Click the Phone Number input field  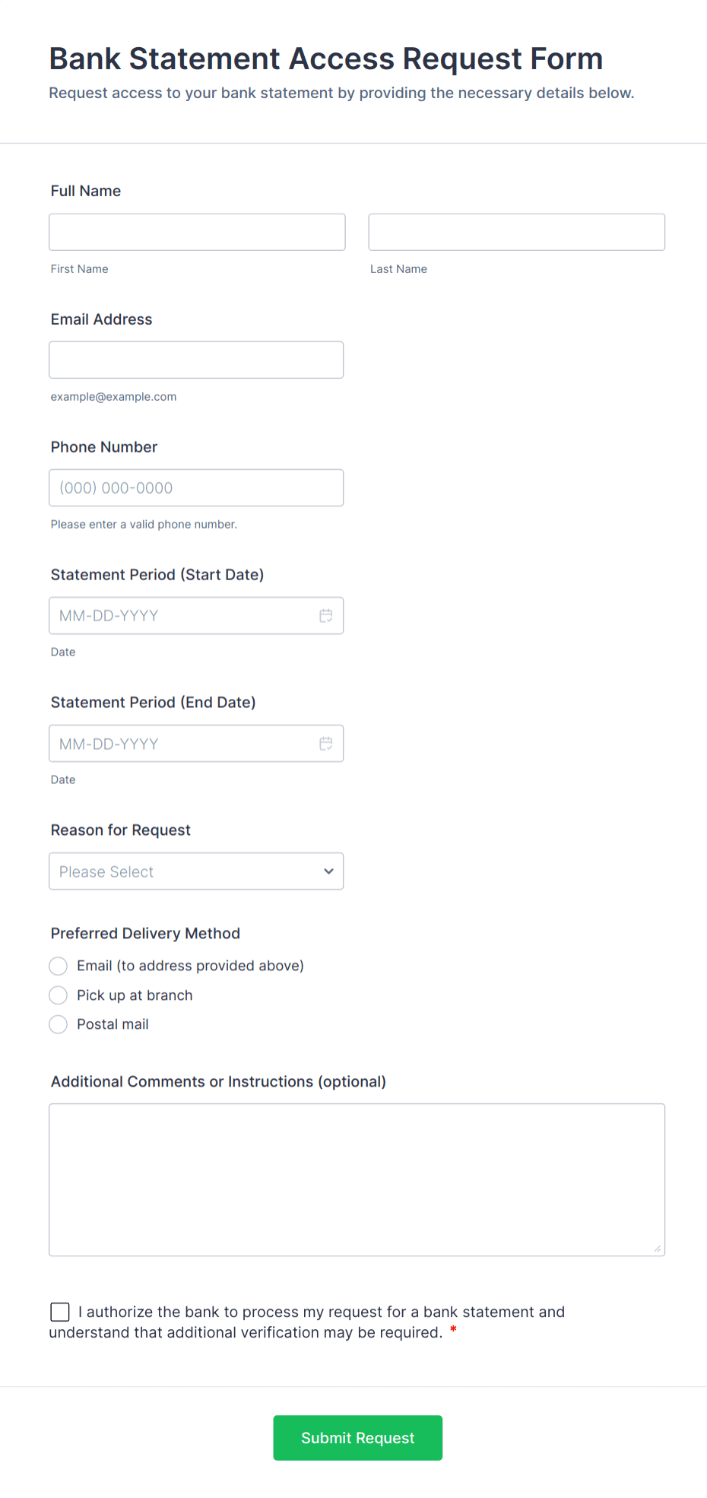pyautogui.click(x=196, y=487)
